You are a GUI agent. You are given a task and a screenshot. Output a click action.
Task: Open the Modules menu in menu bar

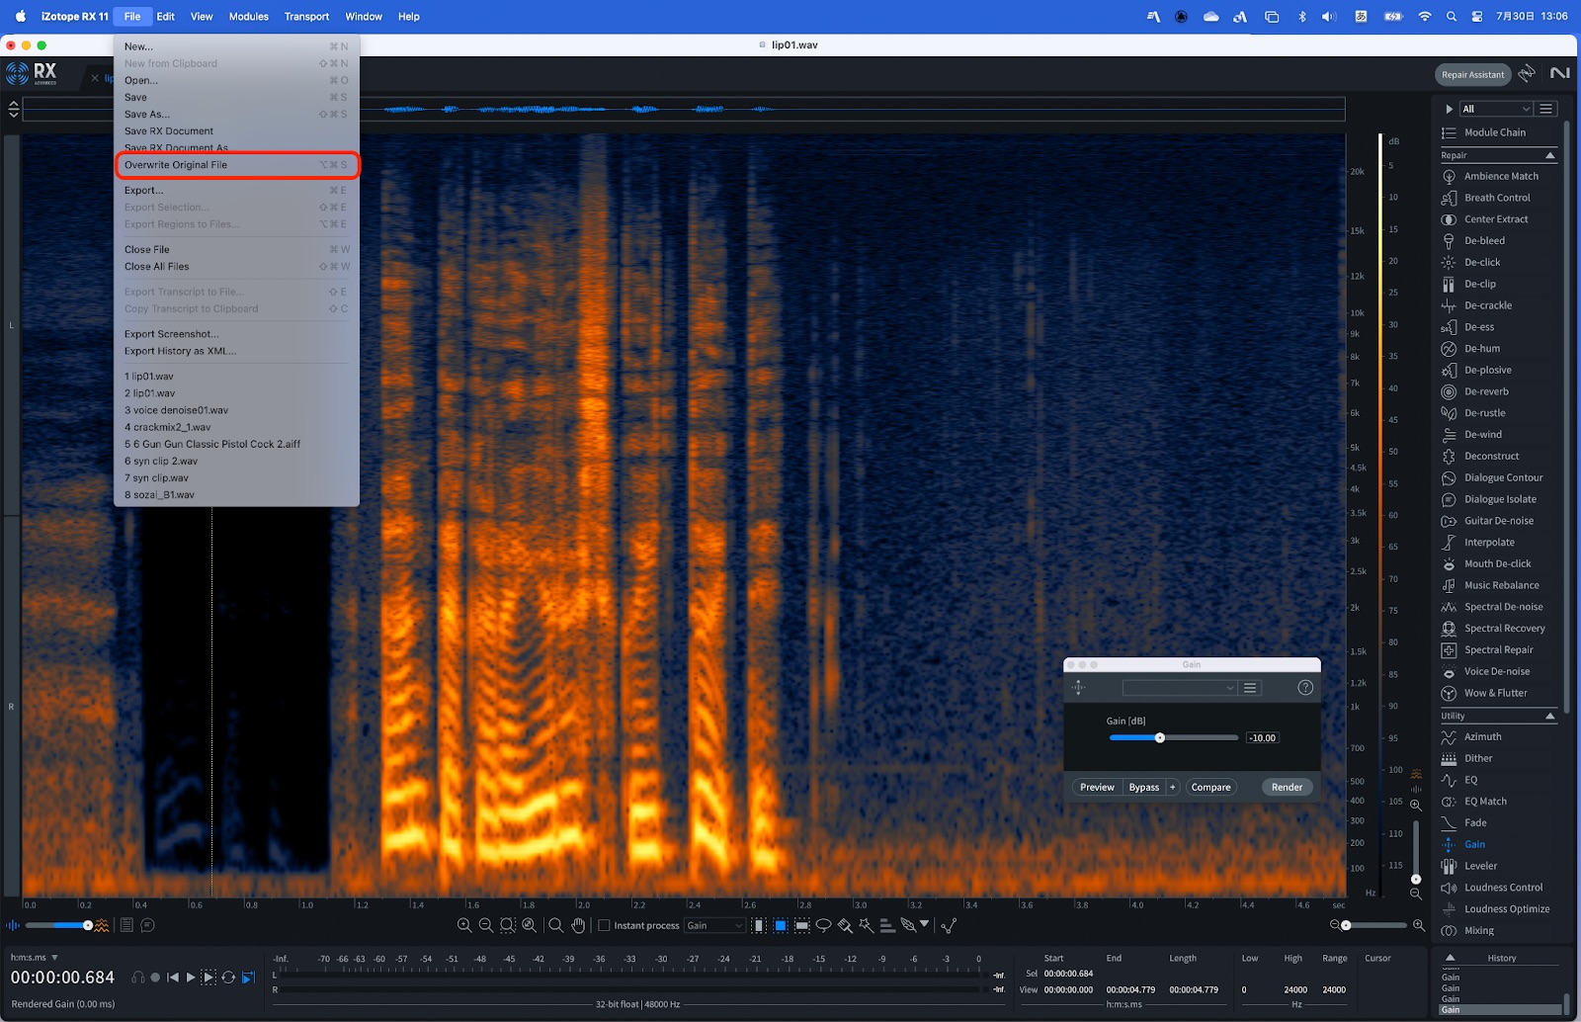(x=248, y=17)
